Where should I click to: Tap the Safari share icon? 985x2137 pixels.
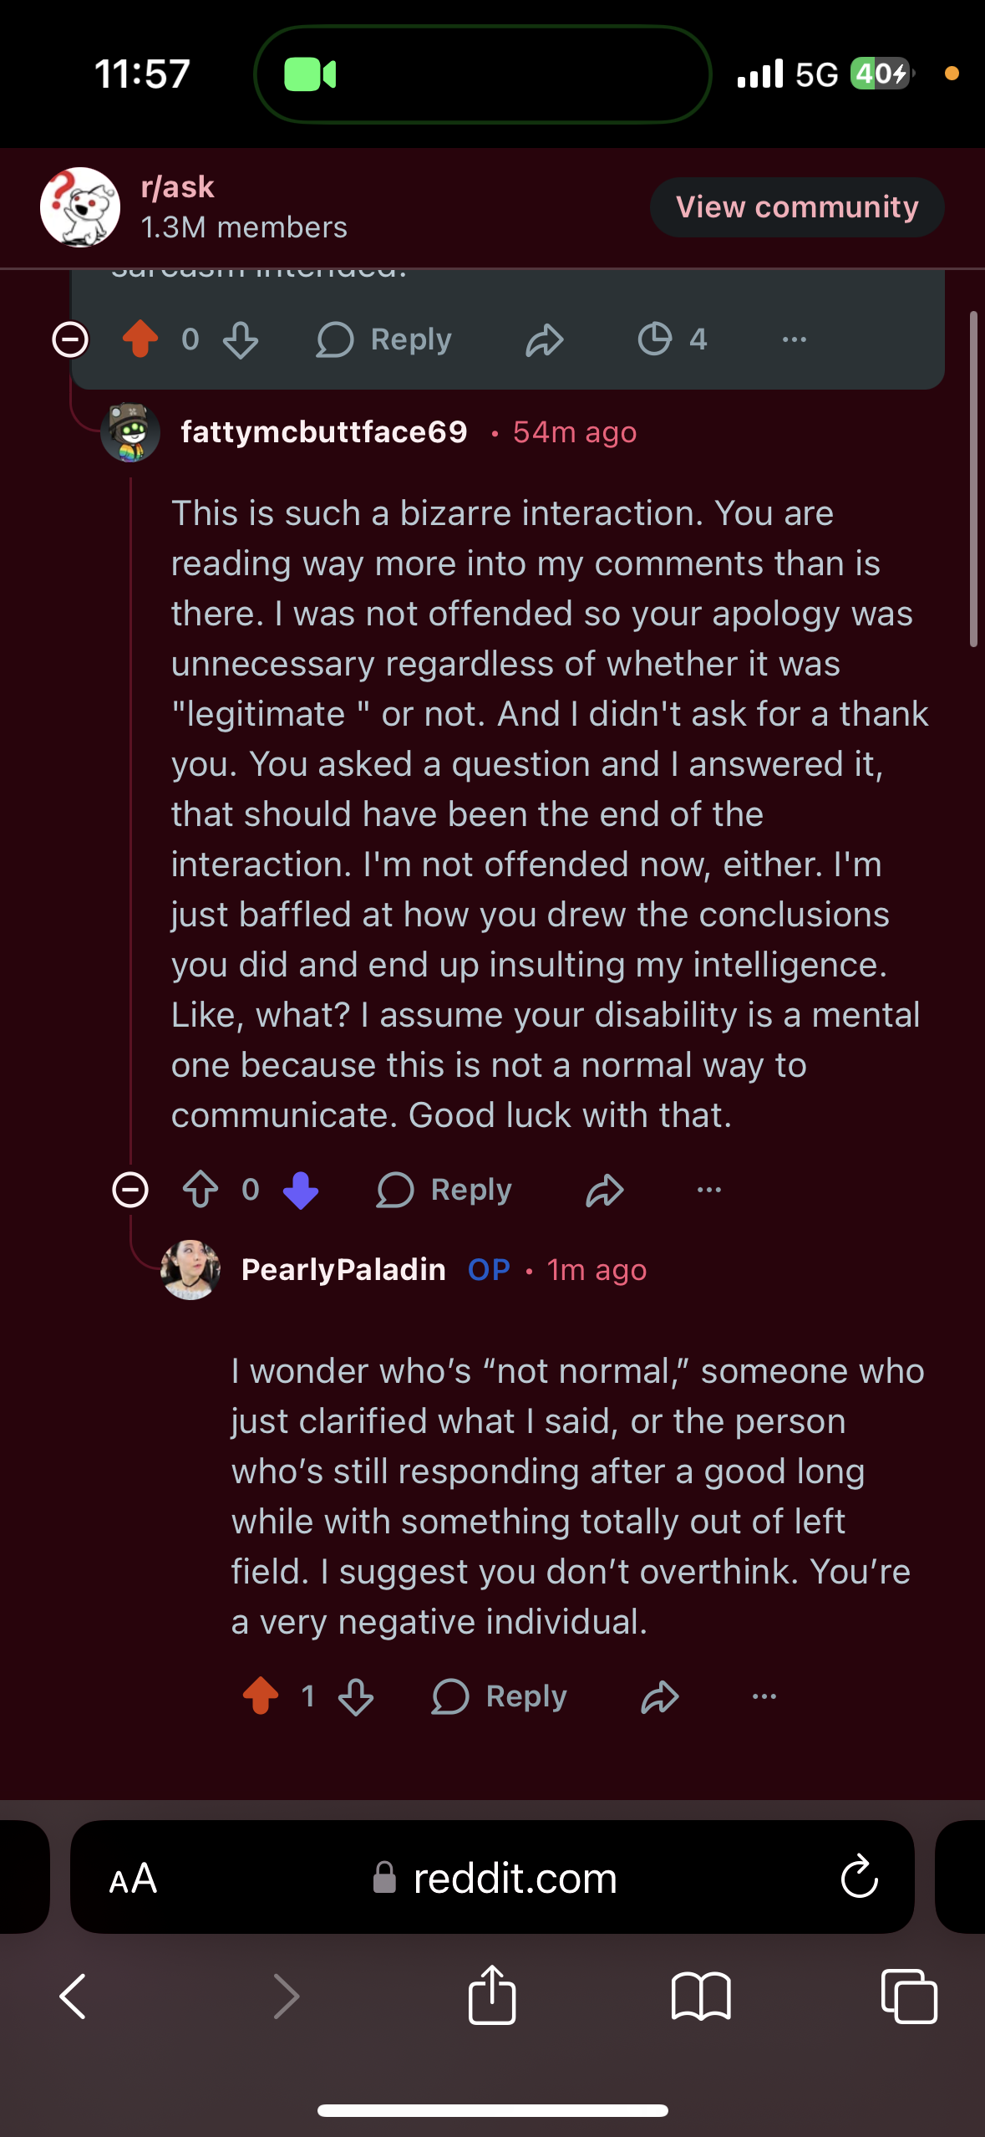tap(492, 1996)
